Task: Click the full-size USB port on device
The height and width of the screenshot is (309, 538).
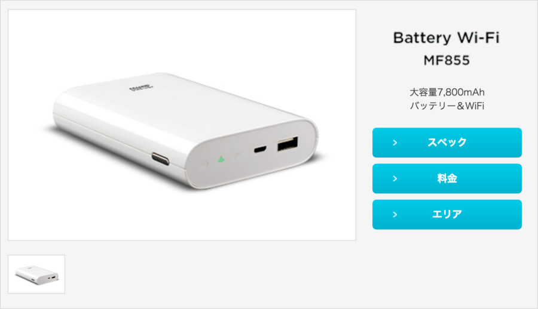Action: pos(288,144)
